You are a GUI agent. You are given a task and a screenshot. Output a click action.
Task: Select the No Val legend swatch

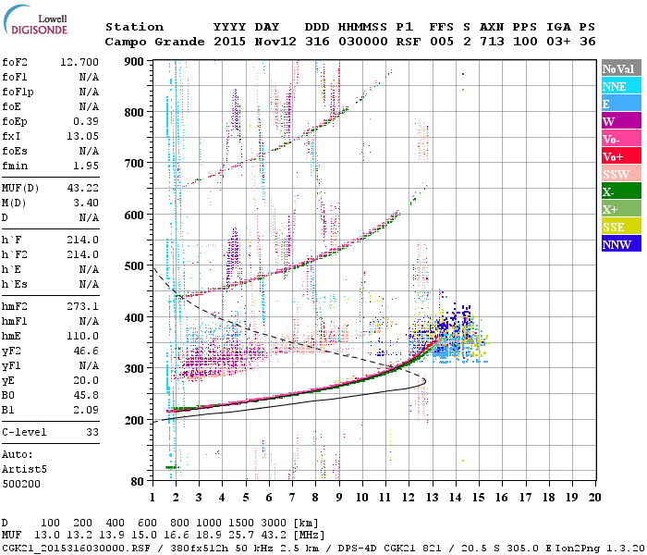tap(621, 68)
